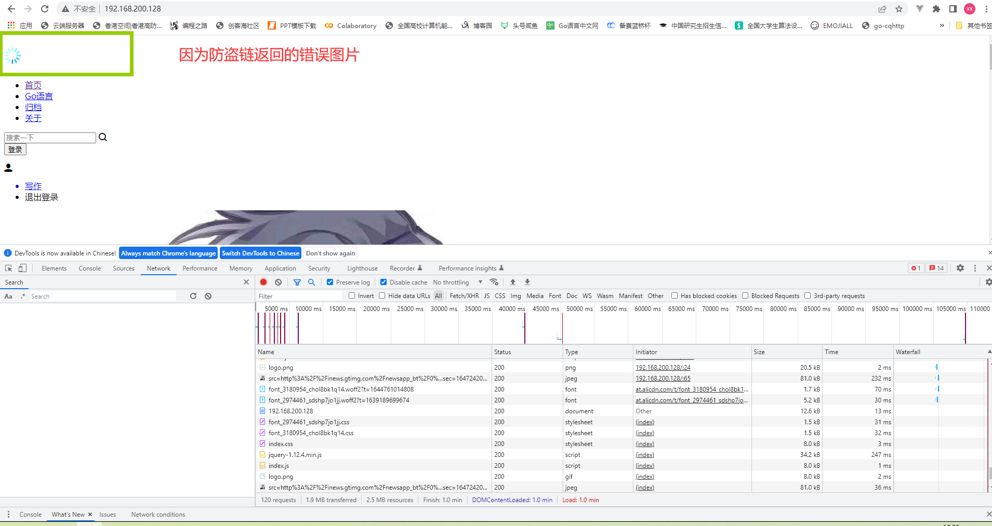Toggle the device toolbar icon

(x=22, y=268)
